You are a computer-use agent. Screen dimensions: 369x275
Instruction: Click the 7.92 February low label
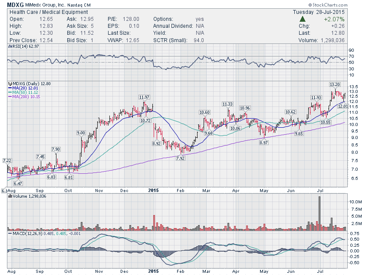(x=180, y=158)
